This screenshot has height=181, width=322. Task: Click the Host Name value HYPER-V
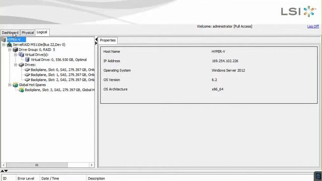tap(218, 51)
